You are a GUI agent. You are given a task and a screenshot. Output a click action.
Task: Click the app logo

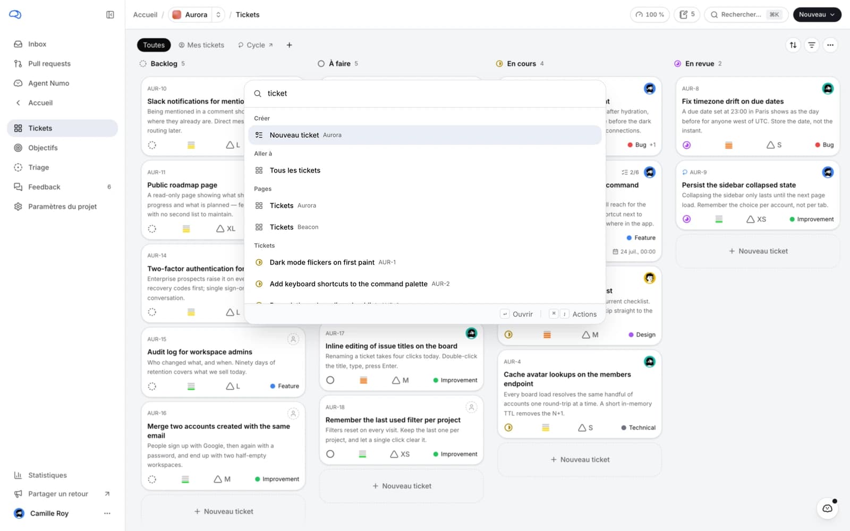coord(15,15)
